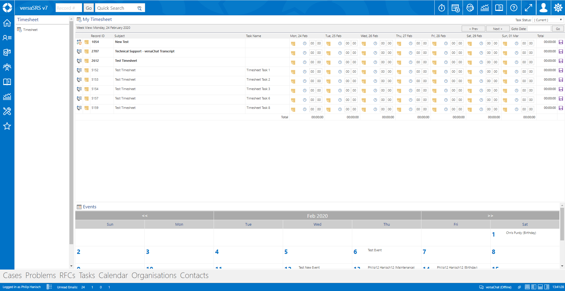Viewport: 565px width, 291px height.
Task: Click the Goto Date input field
Action: click(539, 29)
